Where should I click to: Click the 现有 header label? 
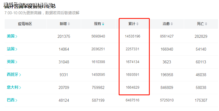point(97,24)
